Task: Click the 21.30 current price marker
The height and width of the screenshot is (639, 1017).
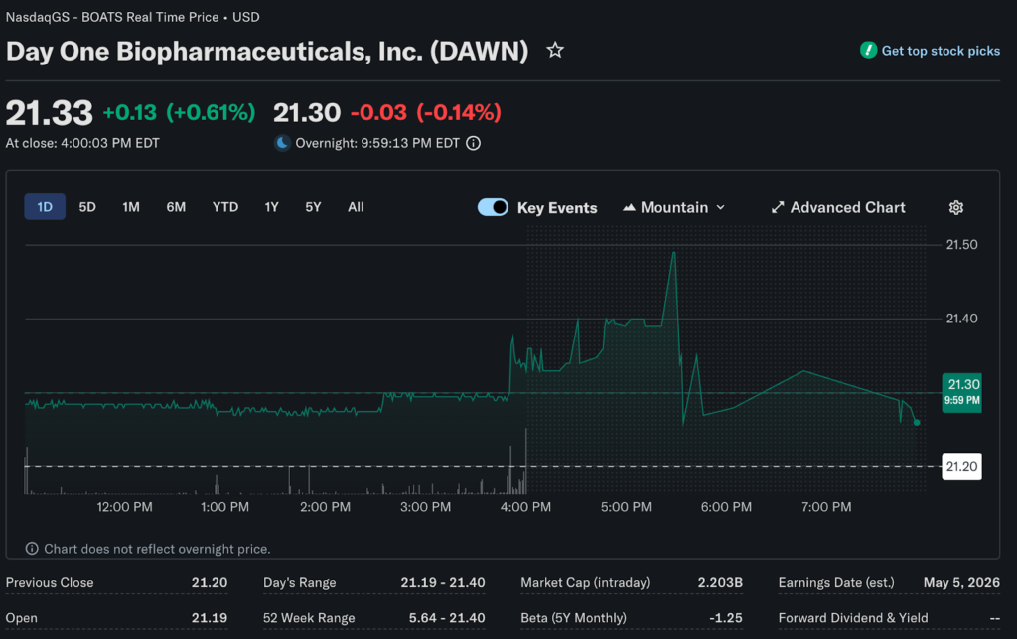Action: point(962,392)
